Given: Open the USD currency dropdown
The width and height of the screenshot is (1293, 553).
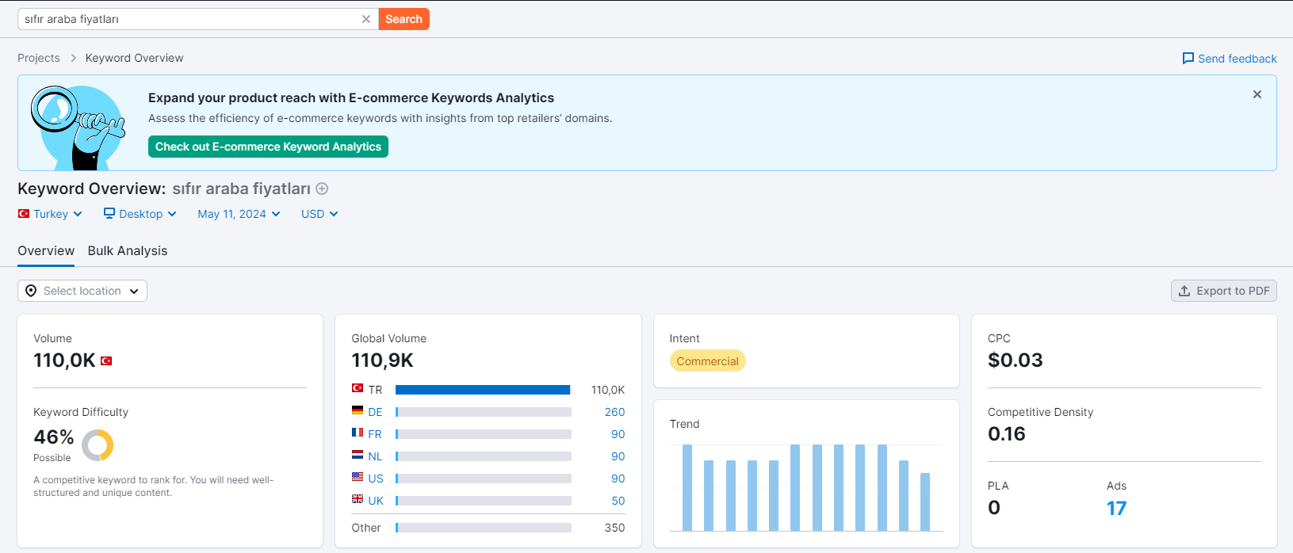Looking at the screenshot, I should pyautogui.click(x=319, y=214).
